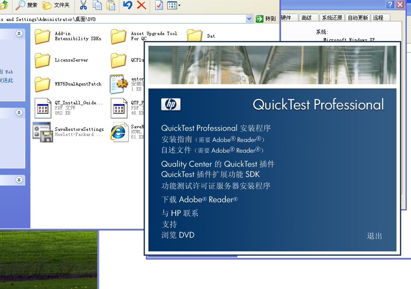Click 退出 to exit the installer
Viewport: 411px width, 289px height.
(x=374, y=236)
